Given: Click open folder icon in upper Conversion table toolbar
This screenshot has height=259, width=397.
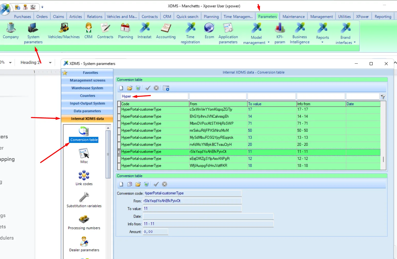Looking at the screenshot, I should pos(130,88).
